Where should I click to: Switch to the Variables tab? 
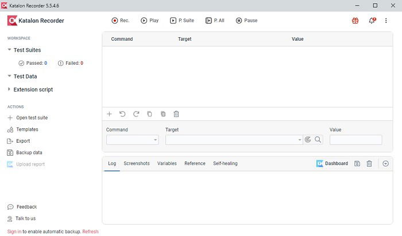(167, 164)
